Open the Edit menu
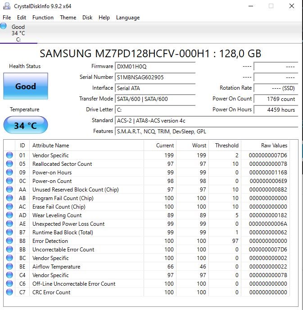Image resolution: width=303 pixels, height=310 pixels. click(22, 18)
